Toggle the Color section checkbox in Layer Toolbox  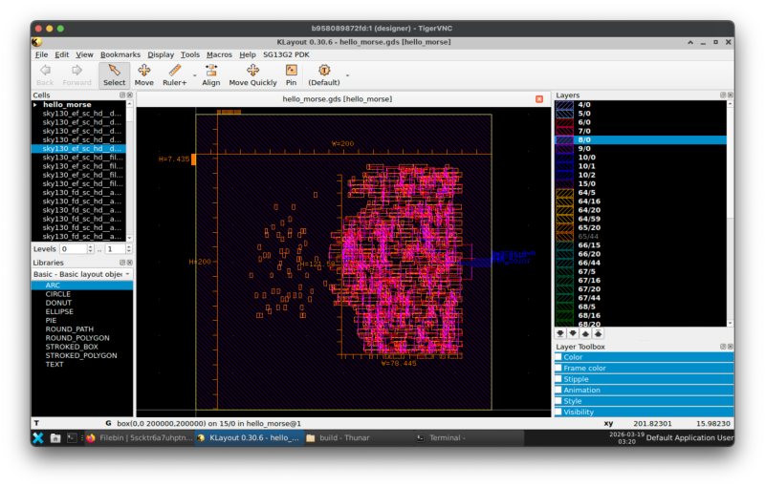tap(558, 357)
